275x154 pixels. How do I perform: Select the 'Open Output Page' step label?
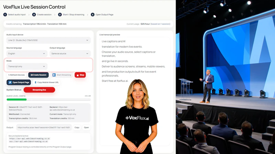click(104, 15)
